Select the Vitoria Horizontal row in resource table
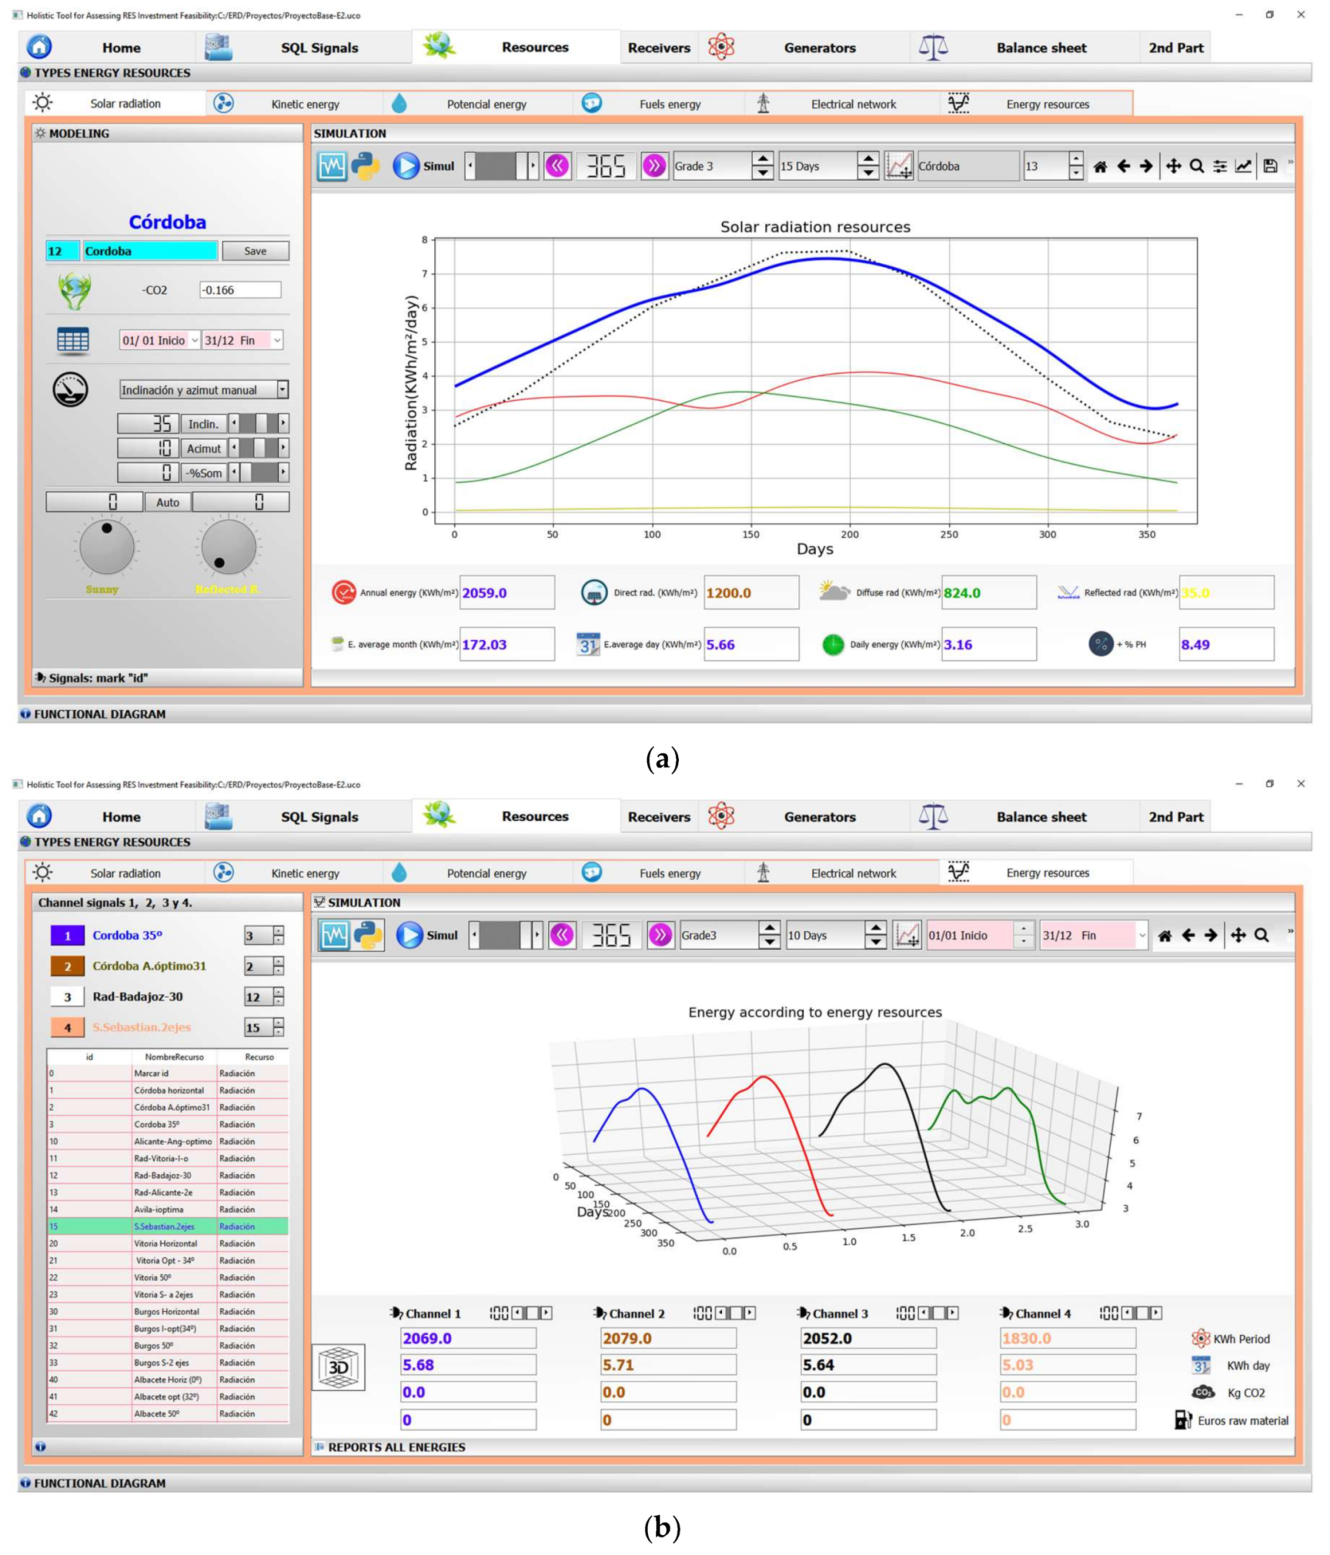 [x=166, y=1244]
